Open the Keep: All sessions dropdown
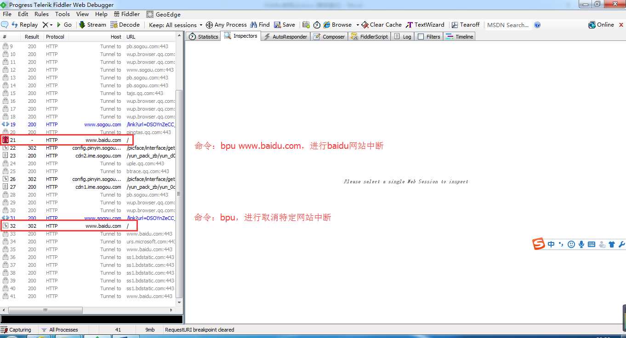Image resolution: width=626 pixels, height=338 pixels. click(176, 25)
